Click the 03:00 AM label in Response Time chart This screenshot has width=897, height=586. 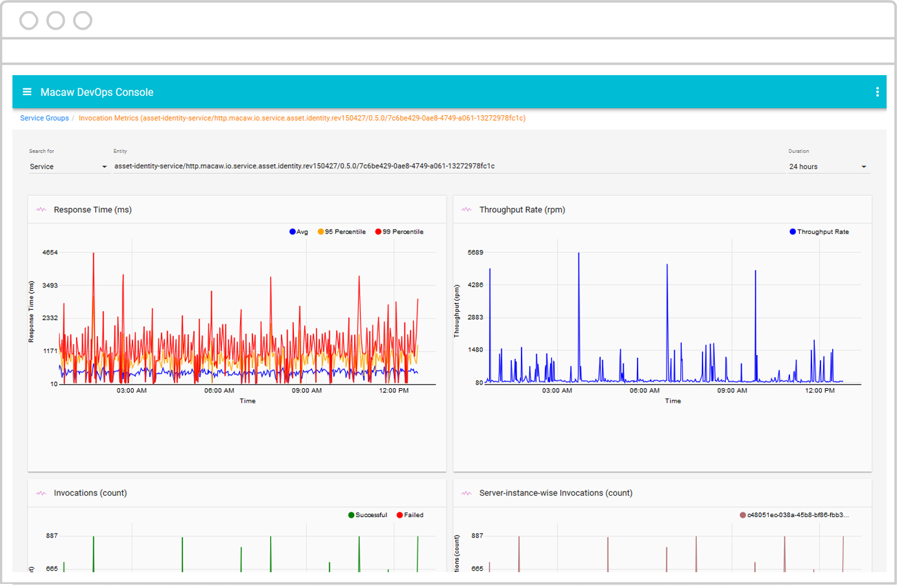click(131, 390)
